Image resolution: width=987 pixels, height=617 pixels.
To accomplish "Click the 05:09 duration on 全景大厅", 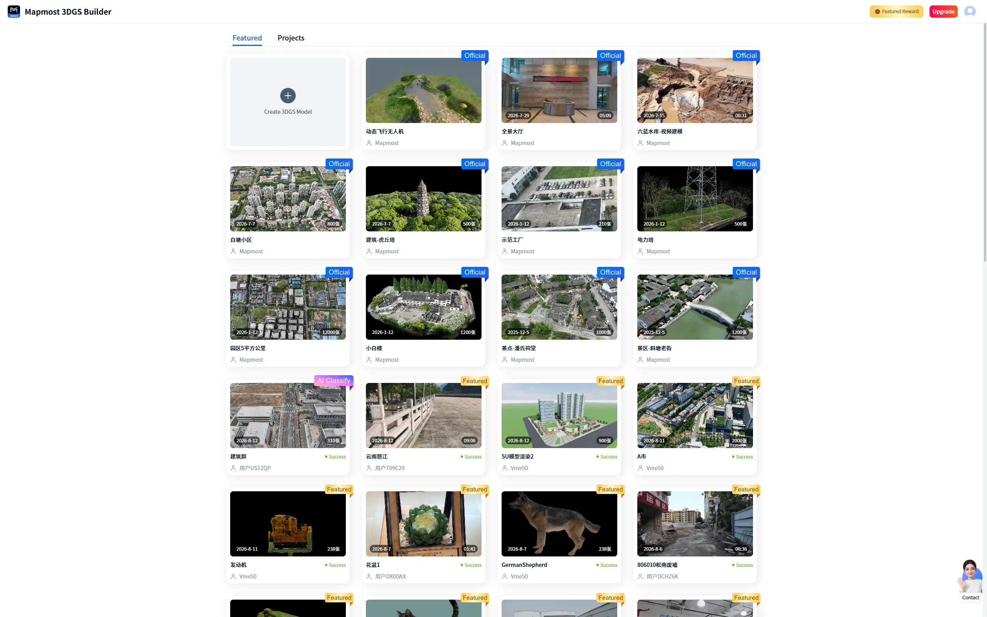I will point(605,115).
